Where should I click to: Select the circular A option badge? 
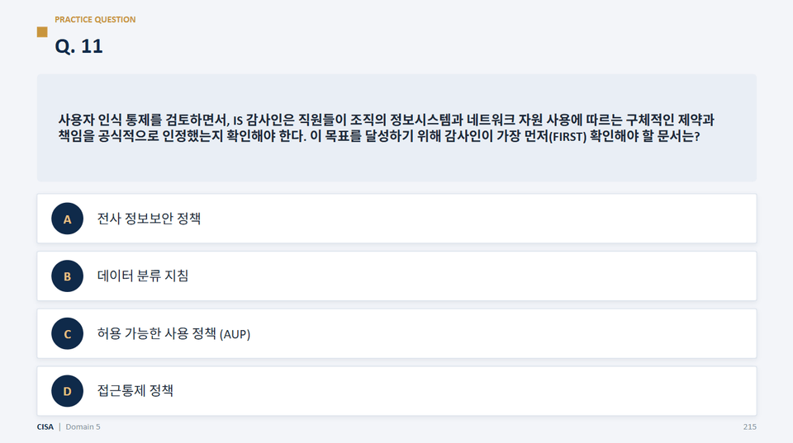[67, 219]
